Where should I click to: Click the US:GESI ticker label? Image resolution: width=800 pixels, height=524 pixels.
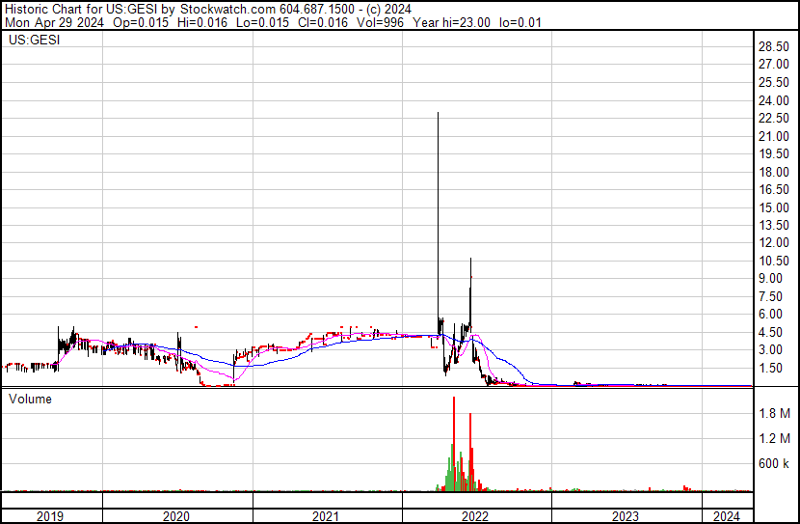coord(34,40)
